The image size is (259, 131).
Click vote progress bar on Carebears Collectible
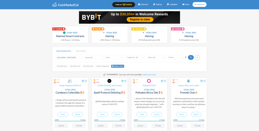70,121
